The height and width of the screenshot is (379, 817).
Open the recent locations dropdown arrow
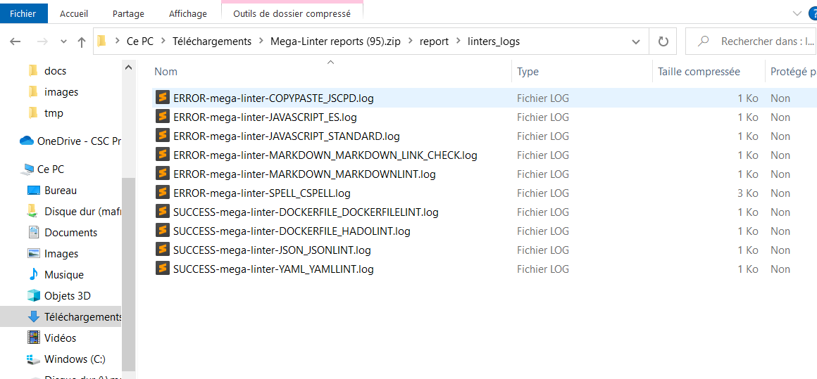pos(63,42)
